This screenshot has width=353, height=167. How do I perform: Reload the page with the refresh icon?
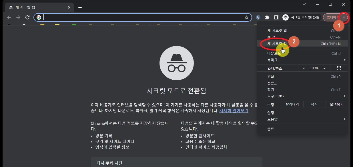pyautogui.click(x=27, y=17)
